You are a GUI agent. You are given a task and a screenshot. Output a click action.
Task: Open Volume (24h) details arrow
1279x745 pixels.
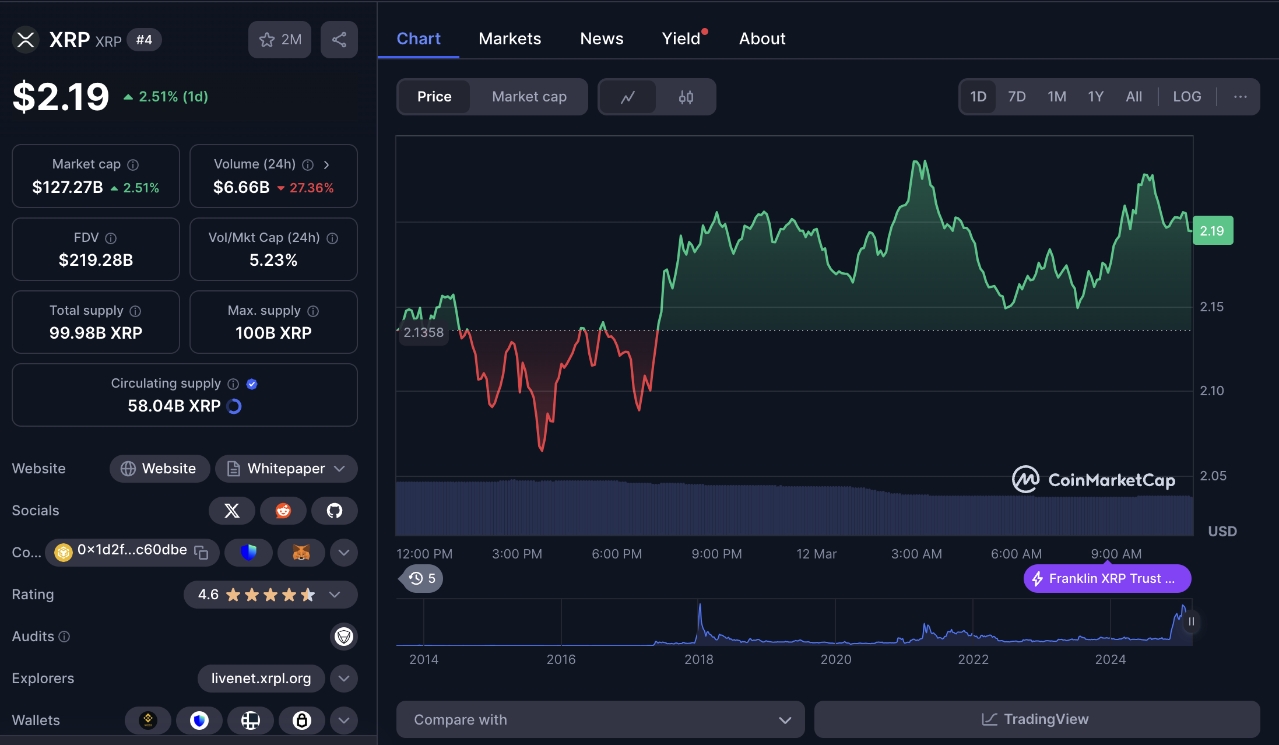[x=326, y=165]
